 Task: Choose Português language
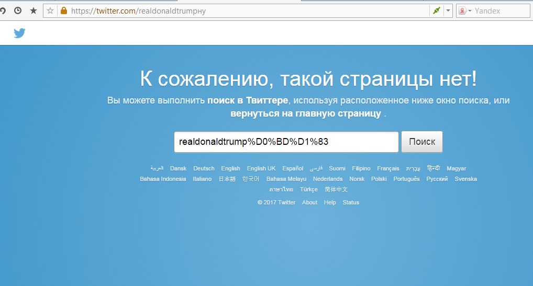click(406, 179)
